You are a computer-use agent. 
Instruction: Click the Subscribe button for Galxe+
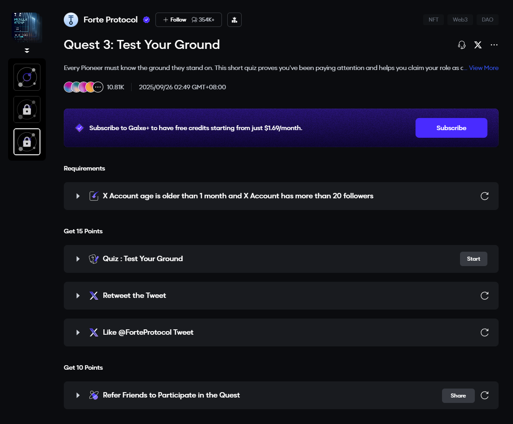[x=451, y=128]
